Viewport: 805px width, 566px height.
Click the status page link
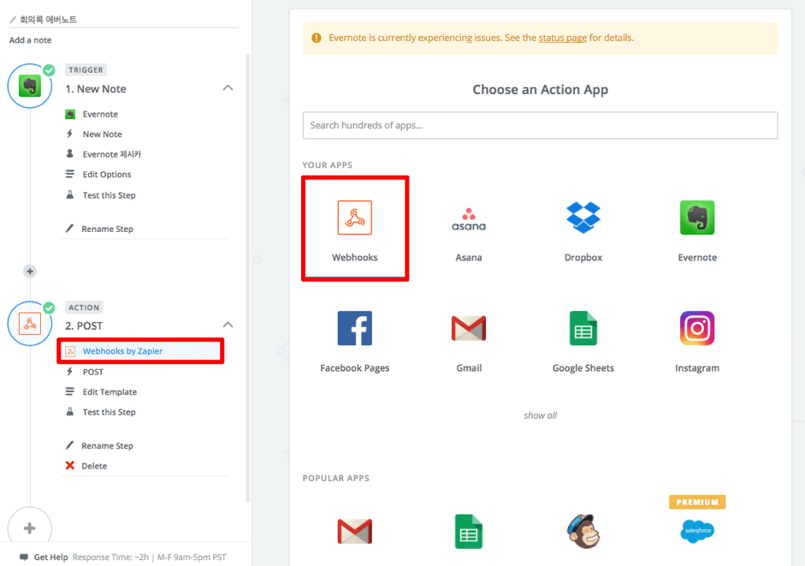click(x=562, y=38)
